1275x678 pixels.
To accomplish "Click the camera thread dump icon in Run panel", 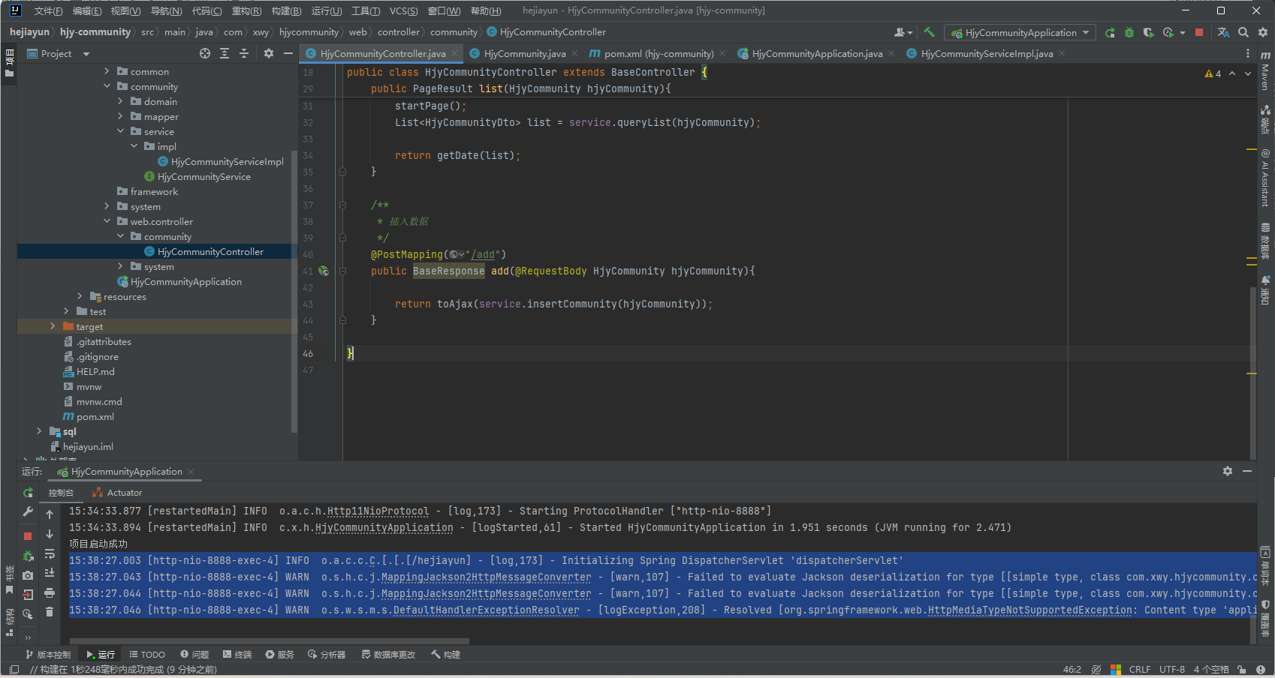I will (x=28, y=575).
